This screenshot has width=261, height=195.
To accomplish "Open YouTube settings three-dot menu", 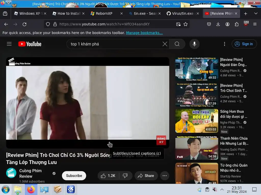I will coord(225,44).
